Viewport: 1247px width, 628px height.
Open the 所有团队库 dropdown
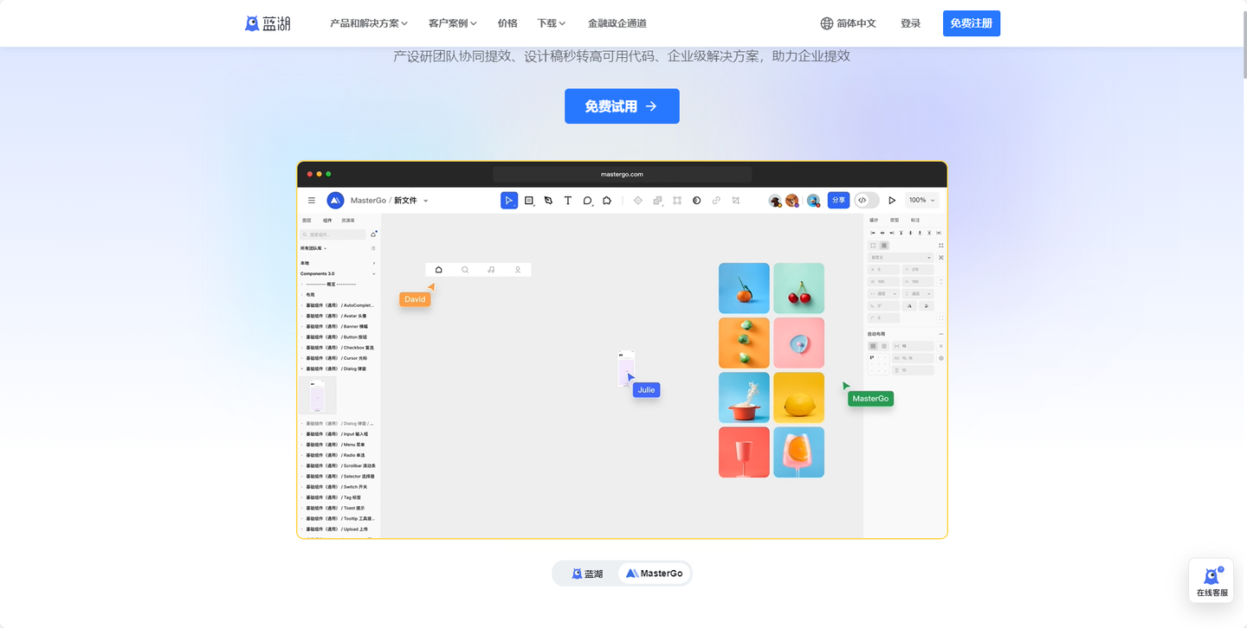coord(313,248)
